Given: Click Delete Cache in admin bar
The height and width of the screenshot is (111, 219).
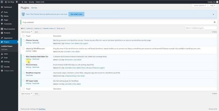Looking at the screenshot, I should [x=40, y=2].
